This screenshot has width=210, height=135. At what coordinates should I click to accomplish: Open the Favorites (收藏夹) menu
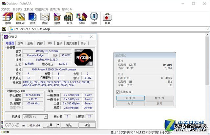[42, 9]
